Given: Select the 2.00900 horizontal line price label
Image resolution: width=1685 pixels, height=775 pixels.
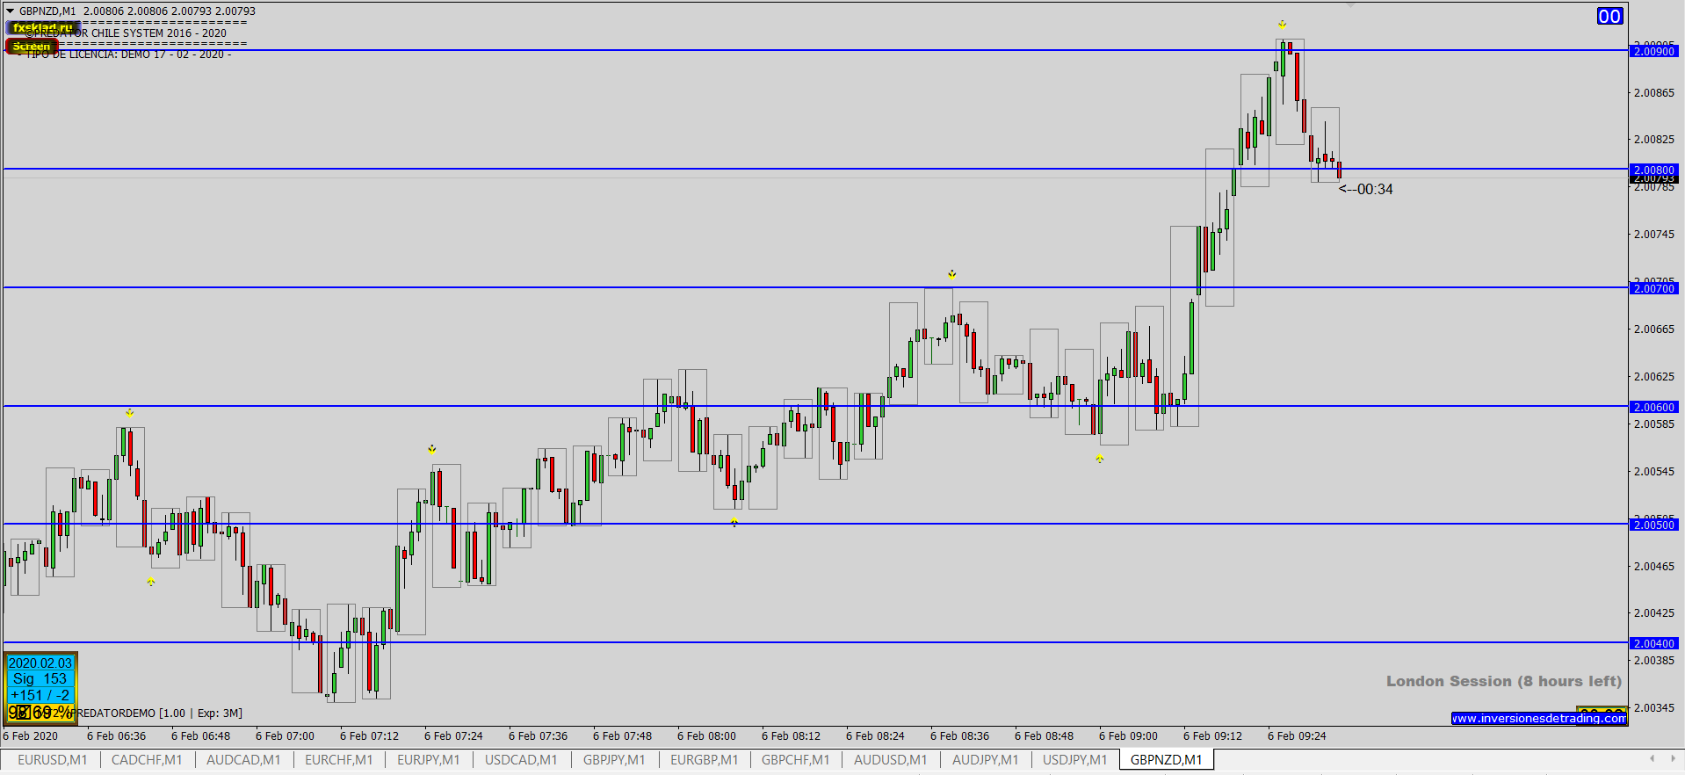Looking at the screenshot, I should [x=1654, y=51].
